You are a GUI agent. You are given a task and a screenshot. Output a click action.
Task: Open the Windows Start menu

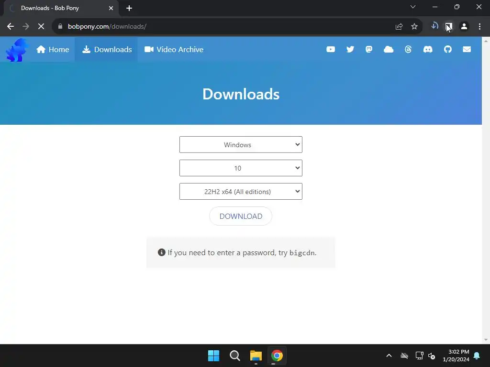214,356
